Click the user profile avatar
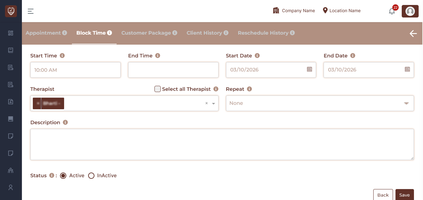Image resolution: width=423 pixels, height=200 pixels. pyautogui.click(x=410, y=12)
